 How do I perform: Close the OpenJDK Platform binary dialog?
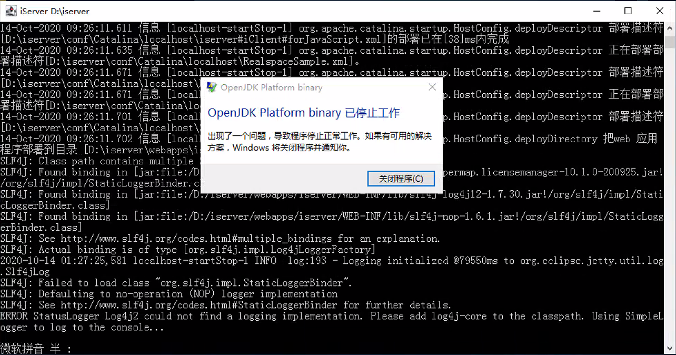pyautogui.click(x=432, y=87)
